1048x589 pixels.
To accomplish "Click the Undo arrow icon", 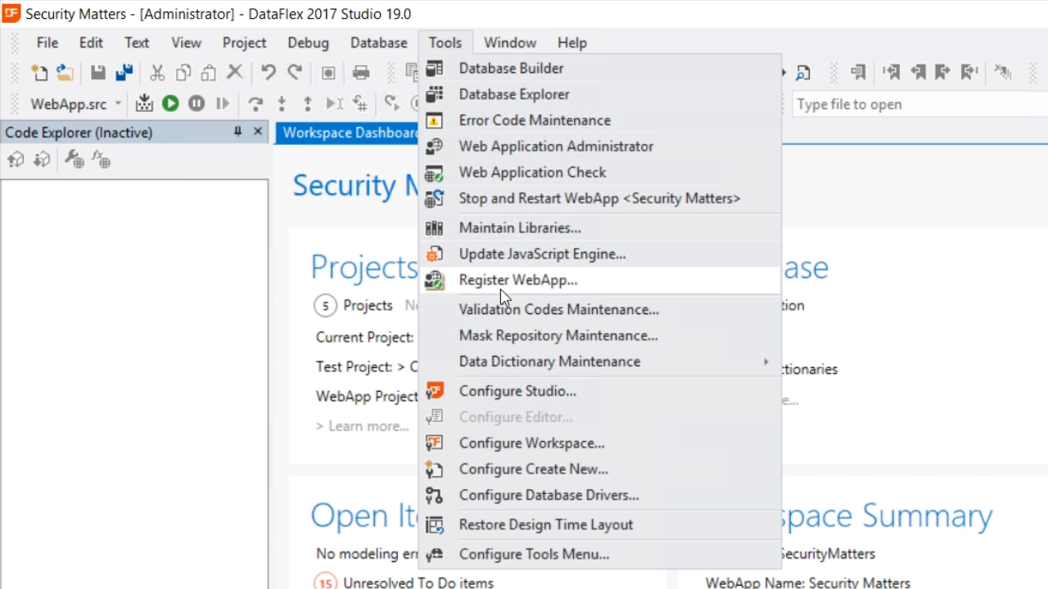I will [268, 73].
